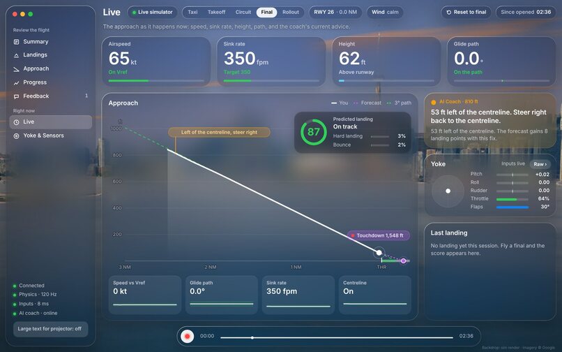Open the Progress section
This screenshot has height=352, width=562.
50,82
